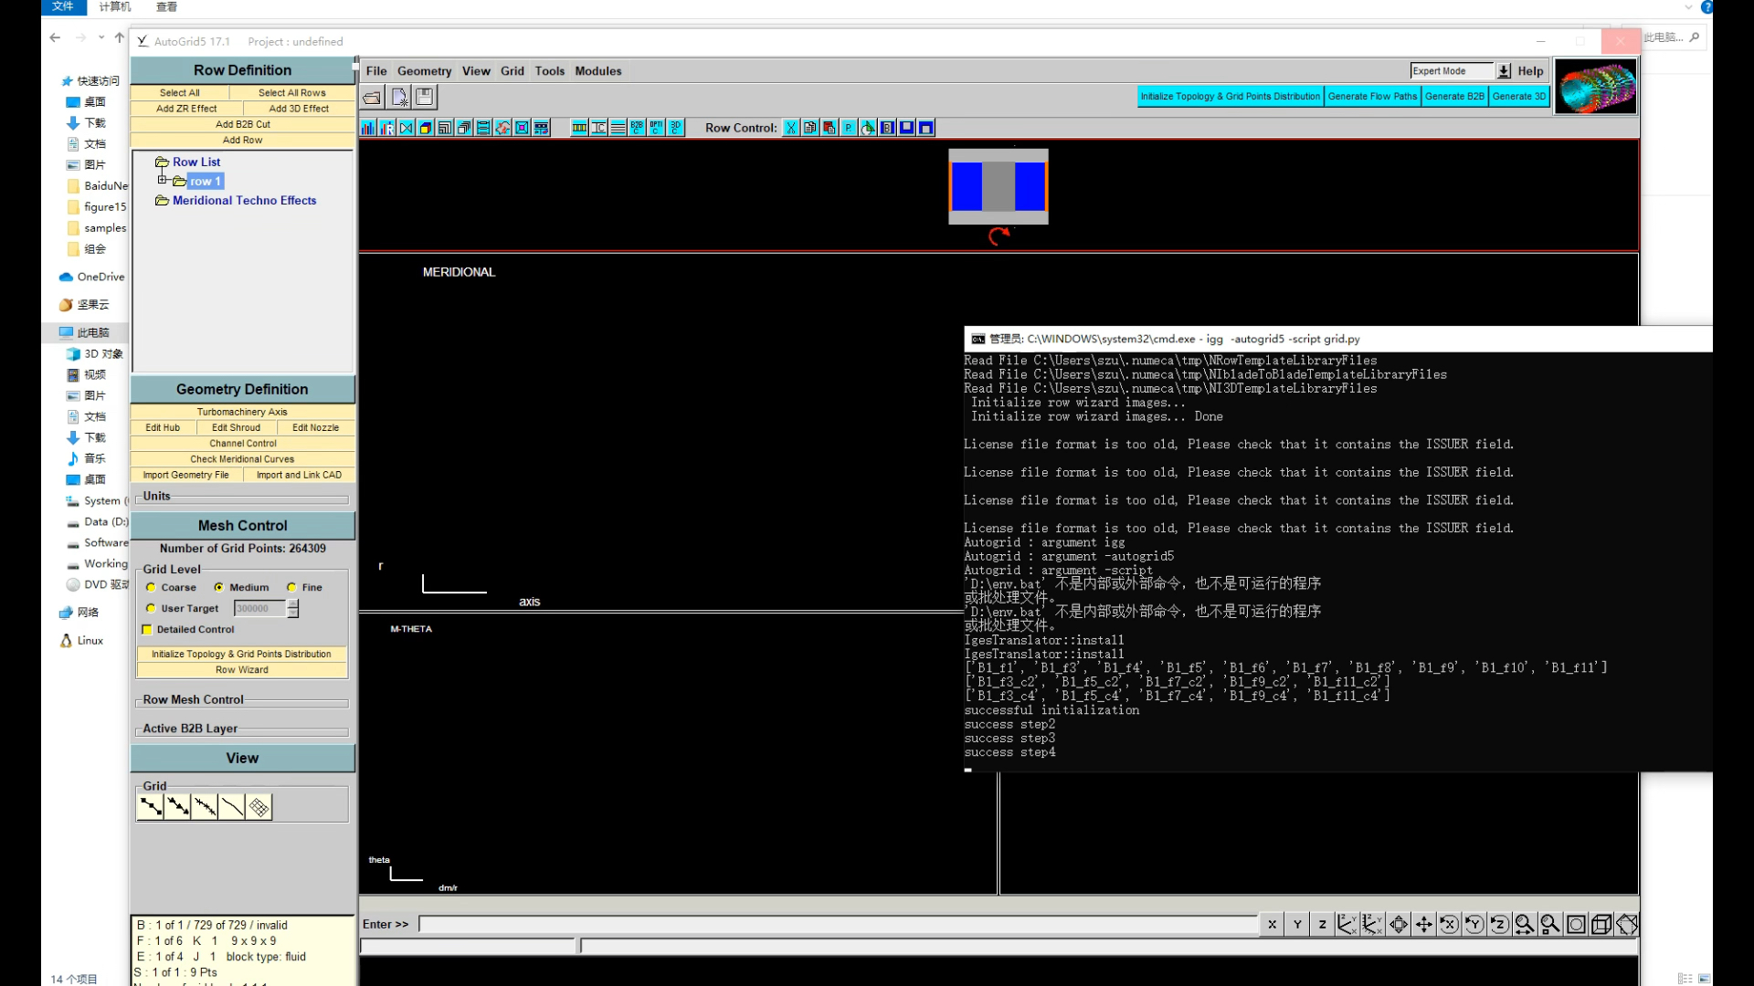Open the Expert Mode dropdown arrow
The image size is (1754, 986).
(x=1503, y=71)
